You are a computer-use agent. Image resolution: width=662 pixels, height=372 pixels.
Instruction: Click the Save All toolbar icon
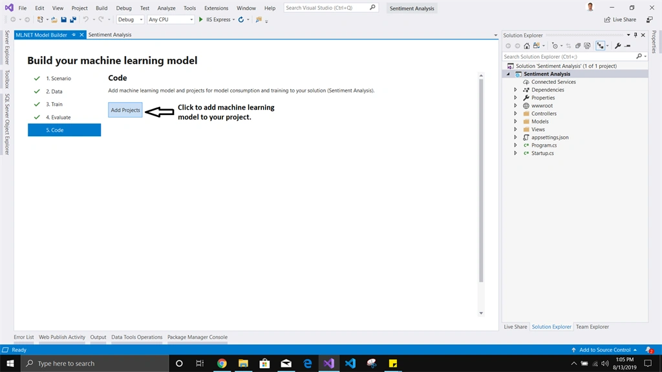[73, 19]
